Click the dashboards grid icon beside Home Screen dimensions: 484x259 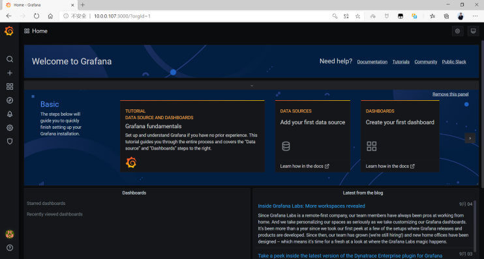(x=27, y=31)
